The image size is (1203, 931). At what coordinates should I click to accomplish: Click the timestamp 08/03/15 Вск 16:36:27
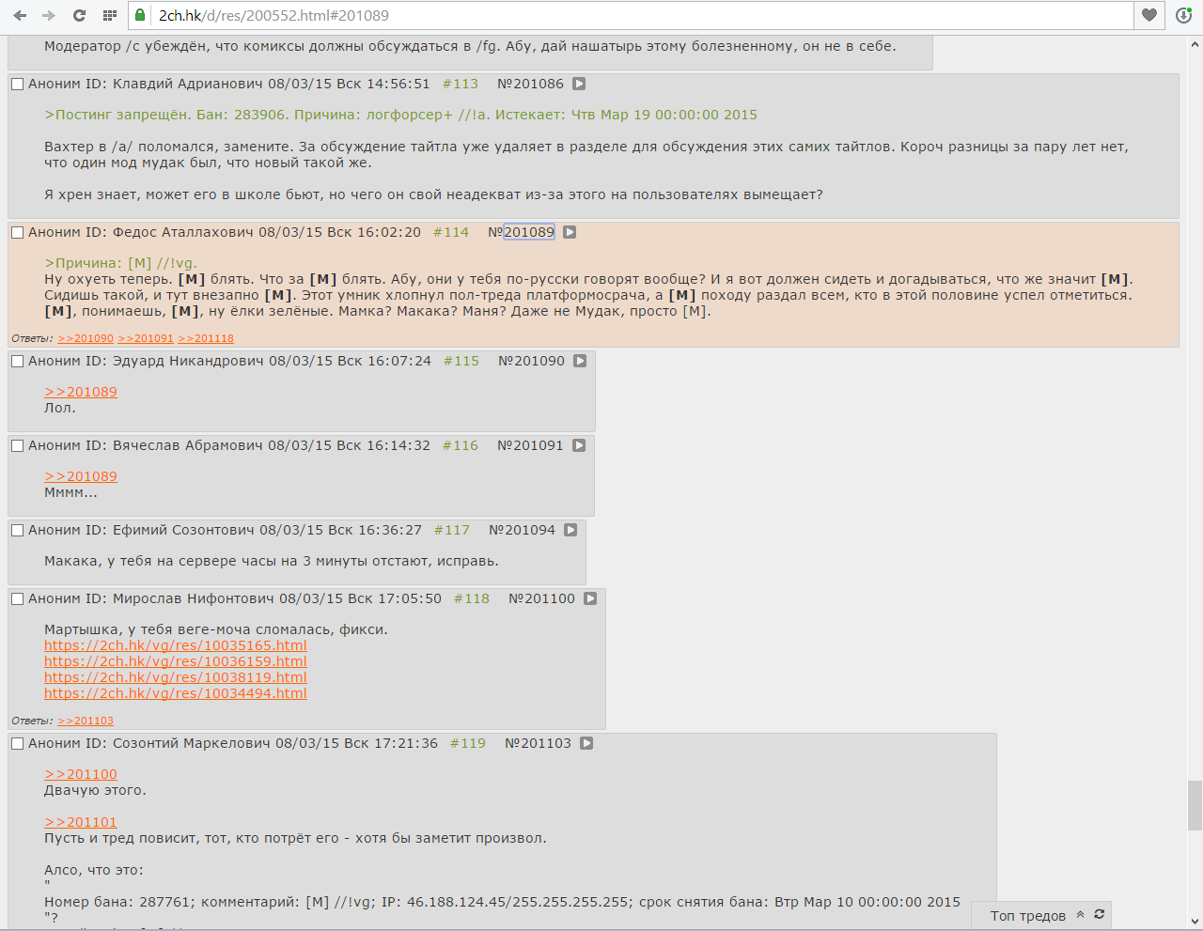pos(341,530)
